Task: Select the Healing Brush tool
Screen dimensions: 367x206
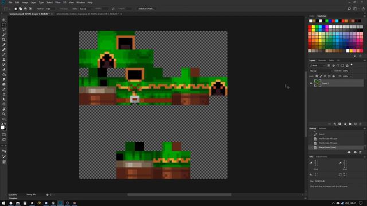Action: (4, 50)
